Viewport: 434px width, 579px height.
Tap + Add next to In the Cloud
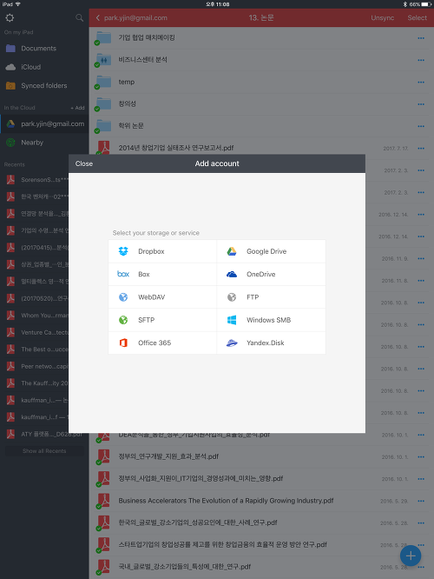pyautogui.click(x=77, y=108)
